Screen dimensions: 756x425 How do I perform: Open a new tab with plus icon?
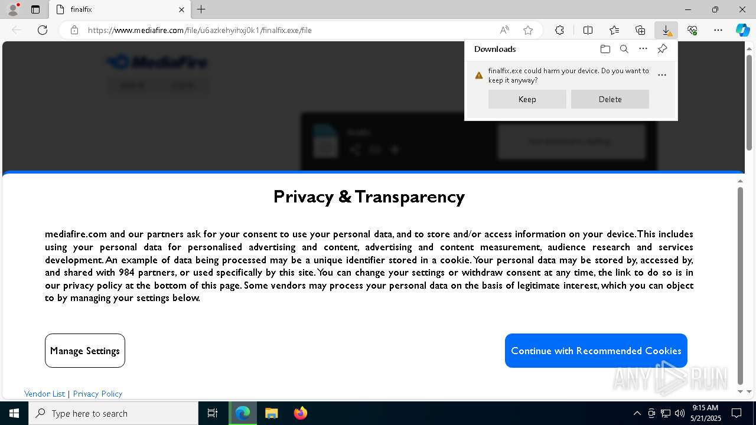pos(201,9)
